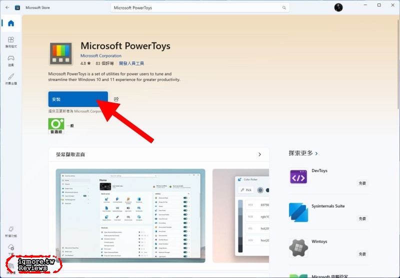Click the Microsoft Store logo icon
The width and height of the screenshot is (400, 278).
click(17, 7)
